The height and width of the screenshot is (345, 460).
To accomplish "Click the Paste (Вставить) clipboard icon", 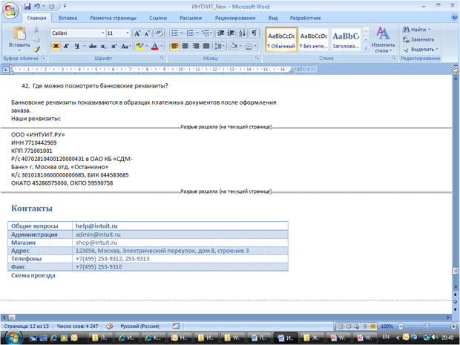I will click(x=19, y=33).
